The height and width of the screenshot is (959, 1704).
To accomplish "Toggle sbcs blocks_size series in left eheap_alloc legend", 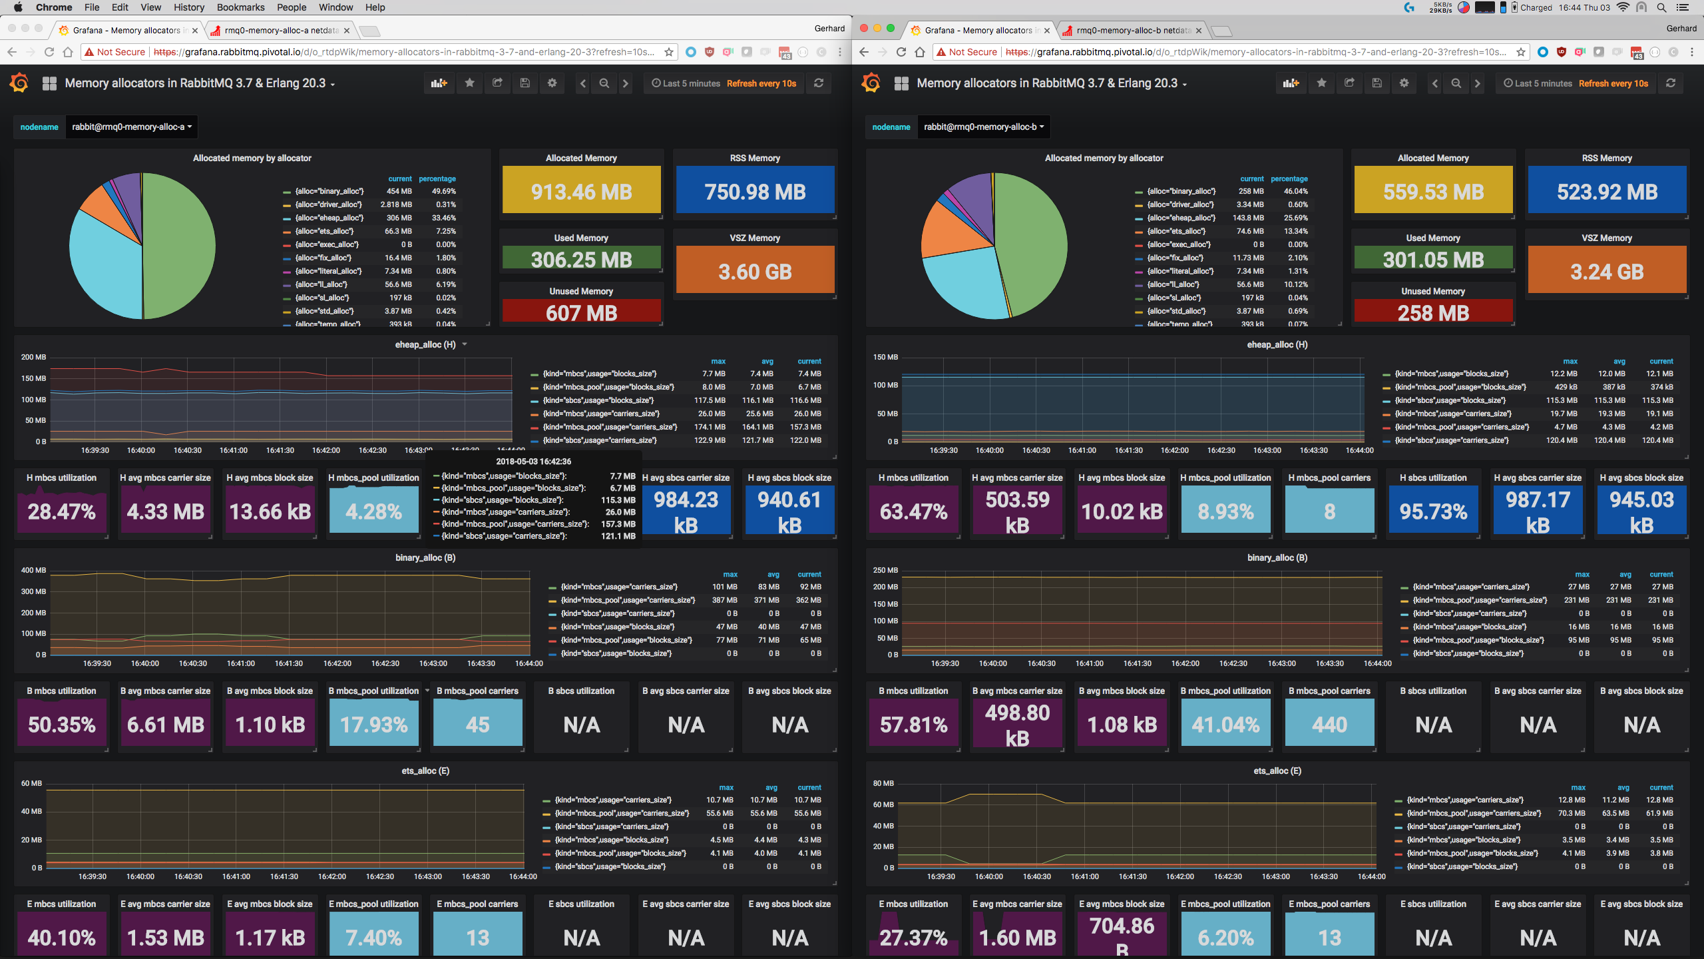I will tap(598, 400).
